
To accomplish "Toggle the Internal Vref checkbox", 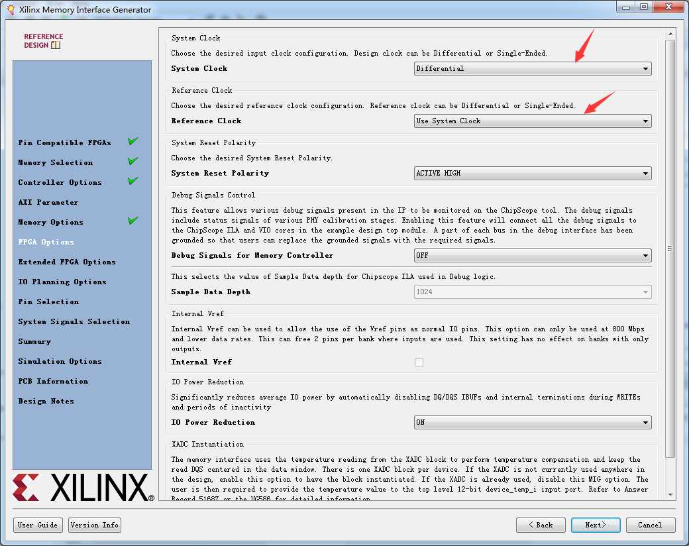I will [419, 362].
